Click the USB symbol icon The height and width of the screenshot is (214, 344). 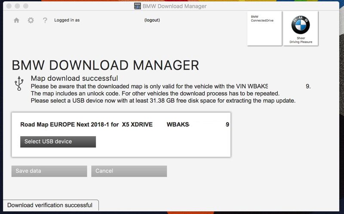point(19,83)
